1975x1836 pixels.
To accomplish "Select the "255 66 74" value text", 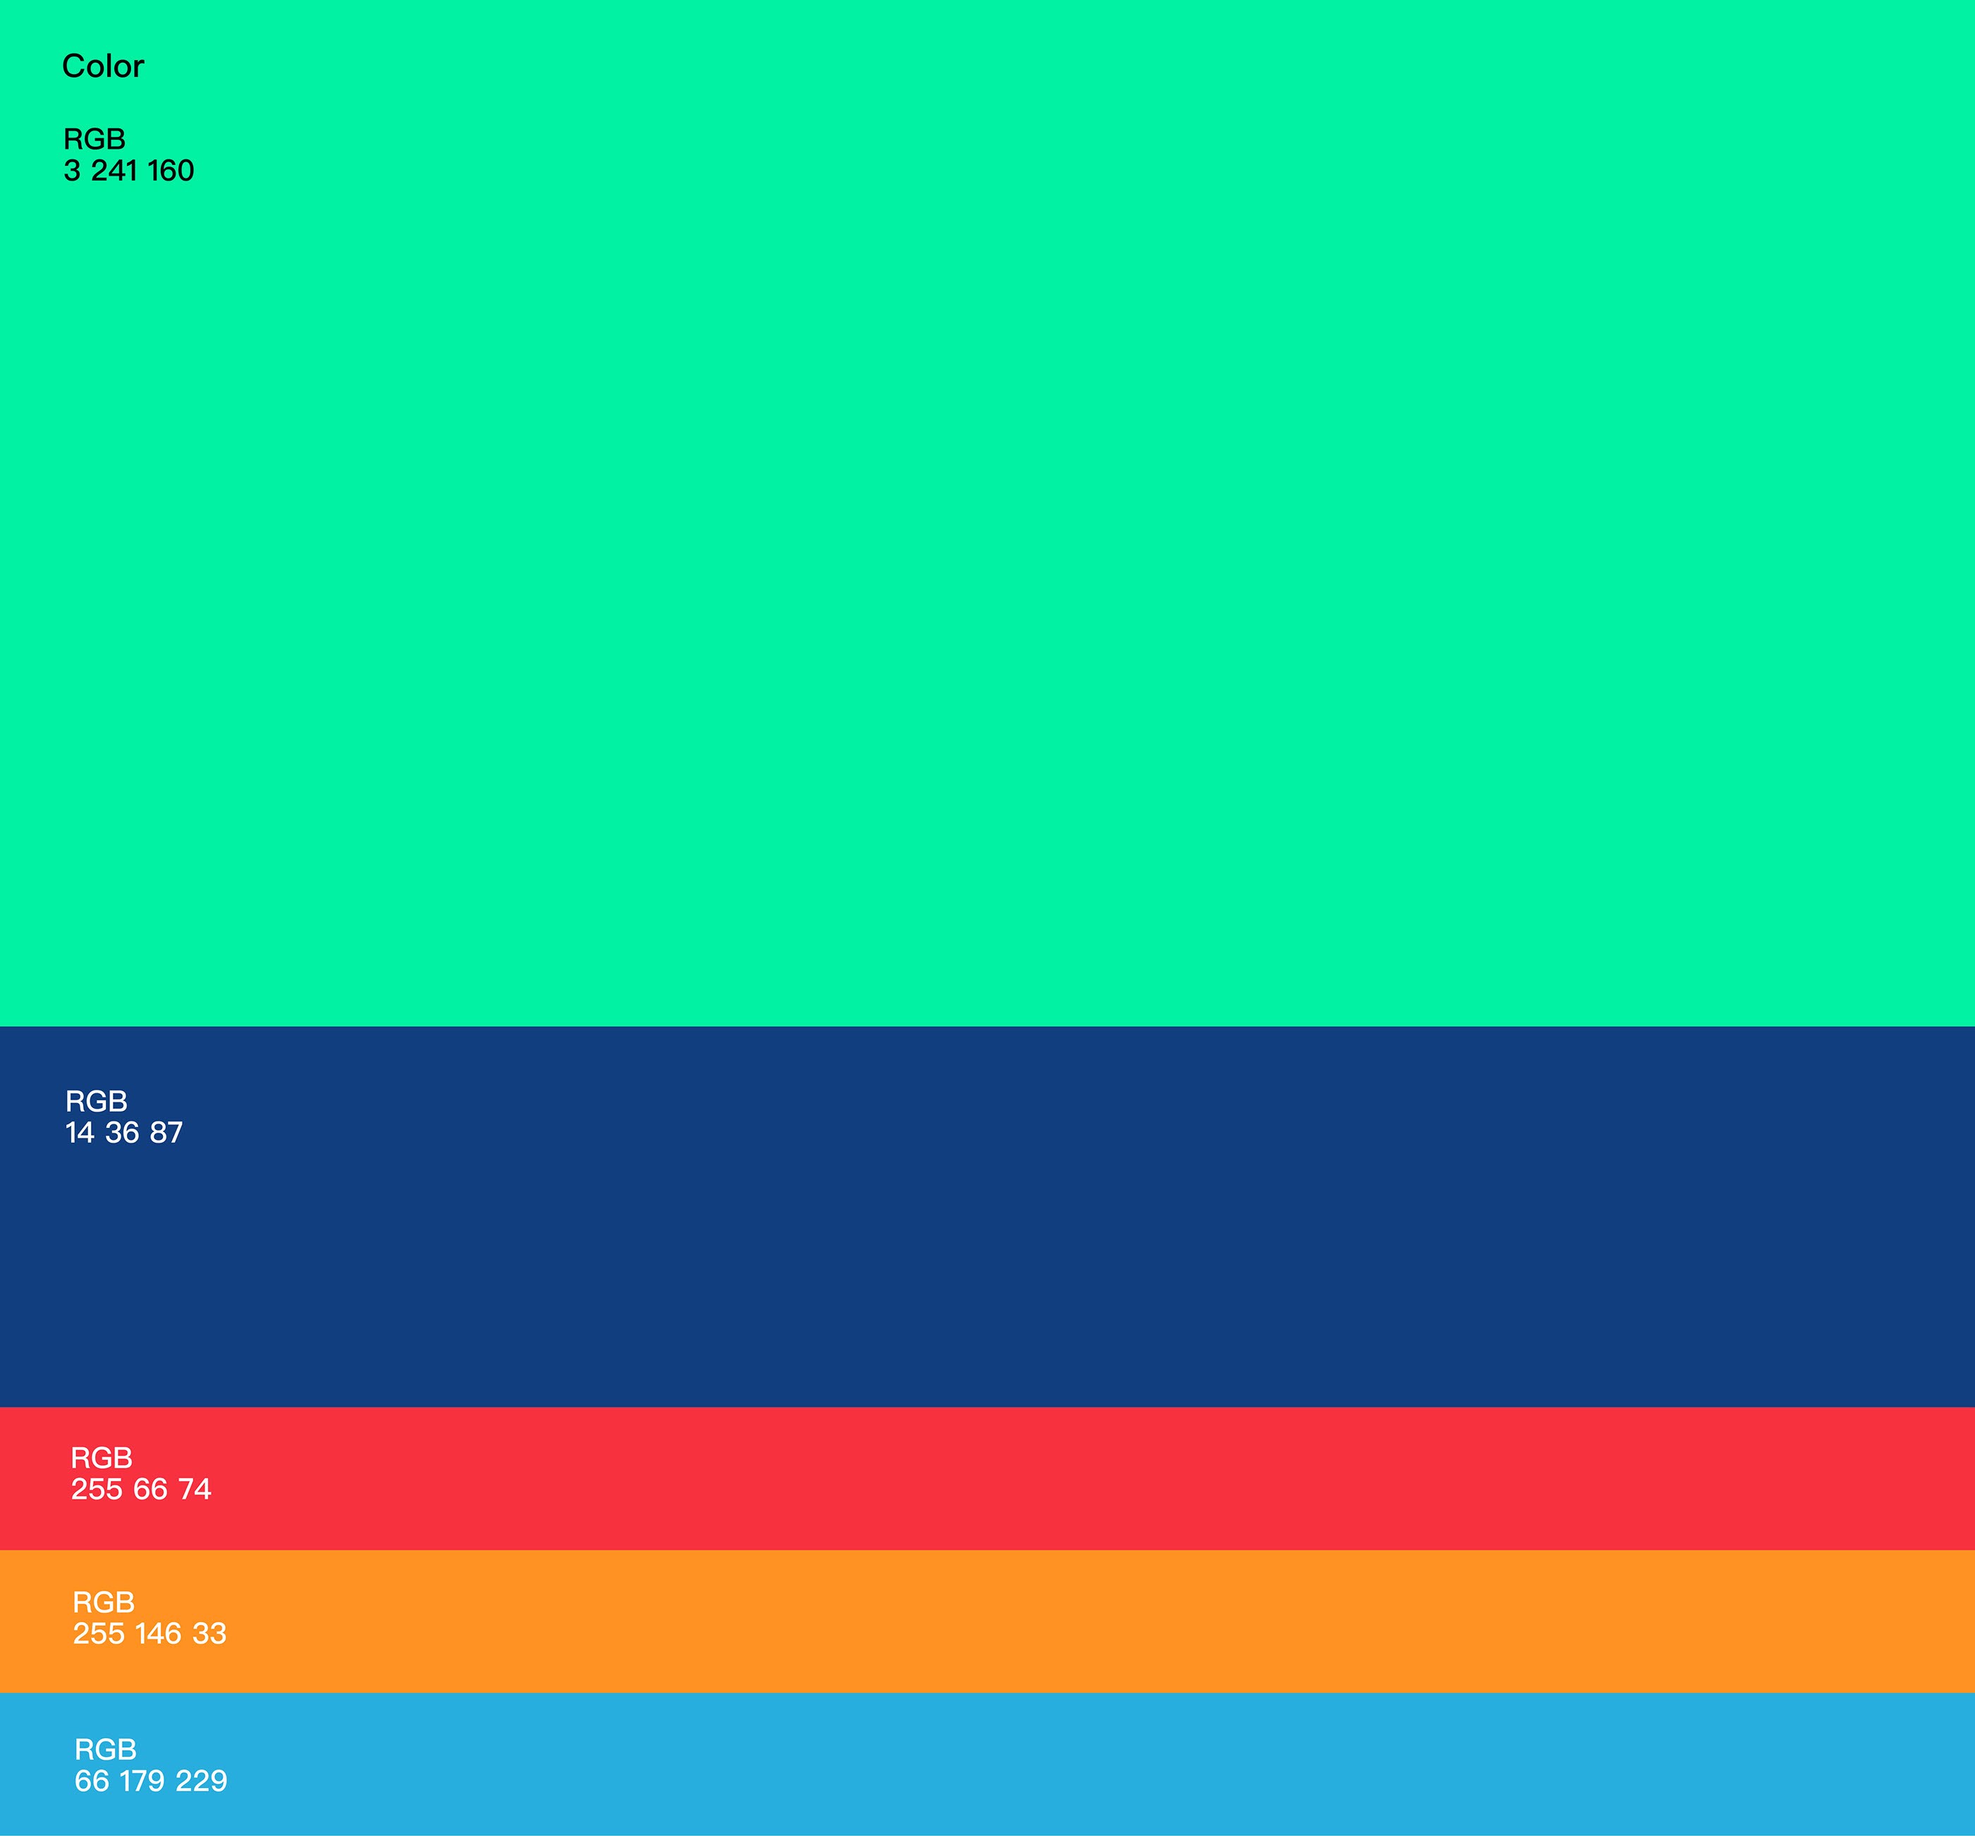I will pos(140,1489).
